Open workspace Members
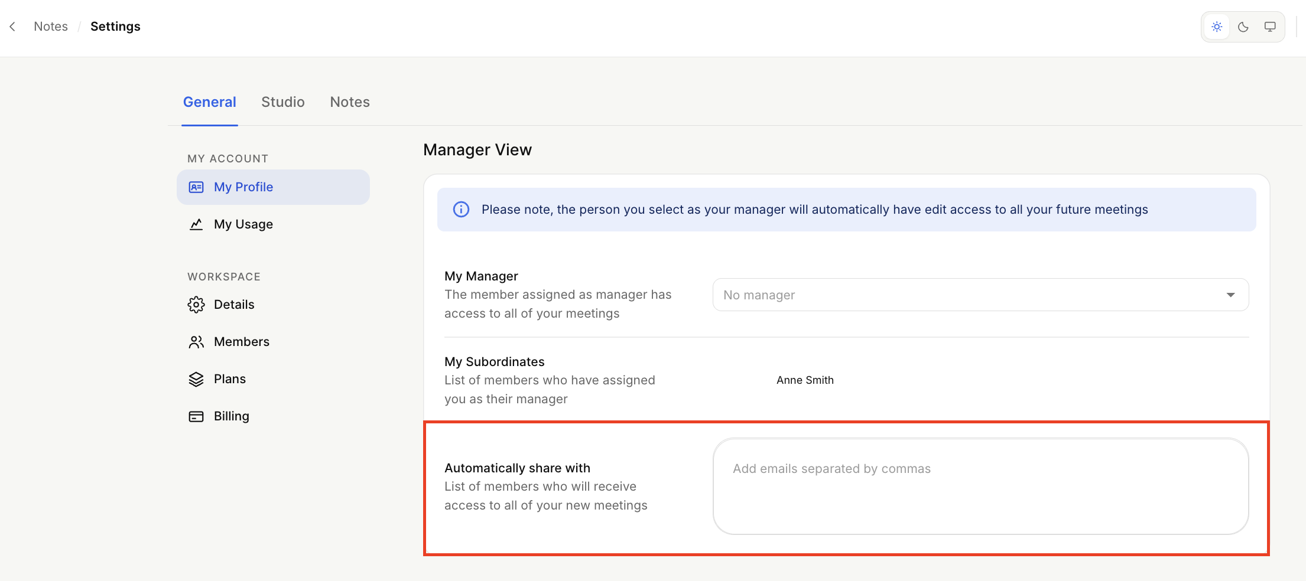1306x581 pixels. 273,342
